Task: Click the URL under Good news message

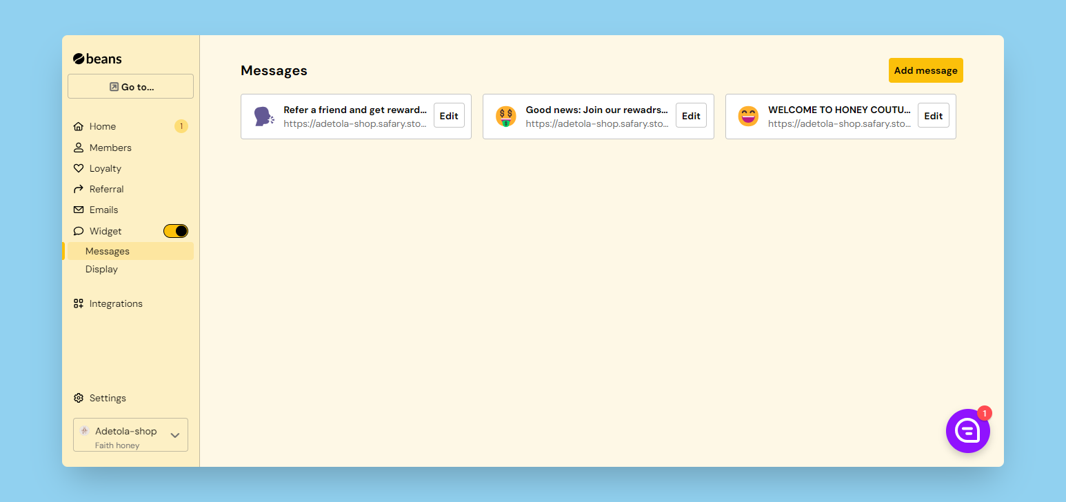Action: pyautogui.click(x=597, y=124)
